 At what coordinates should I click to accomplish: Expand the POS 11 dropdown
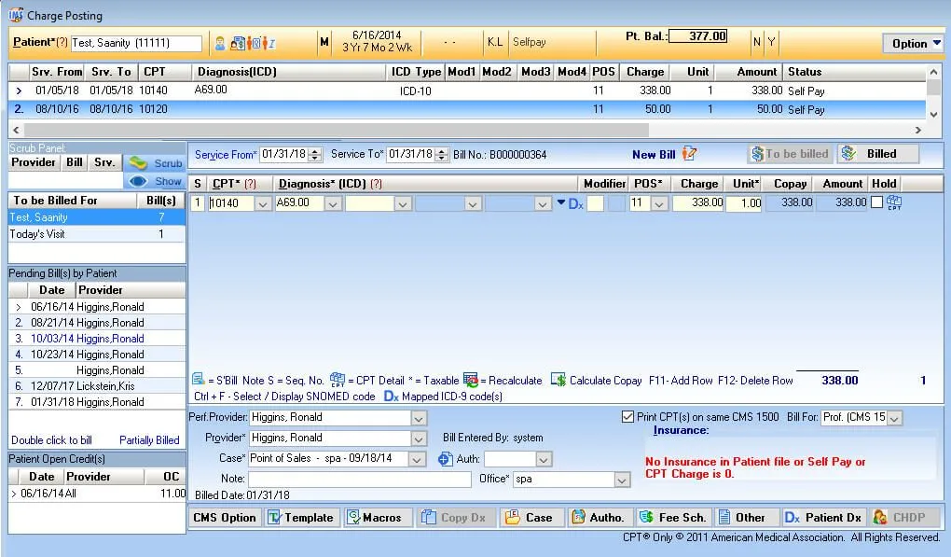(660, 204)
